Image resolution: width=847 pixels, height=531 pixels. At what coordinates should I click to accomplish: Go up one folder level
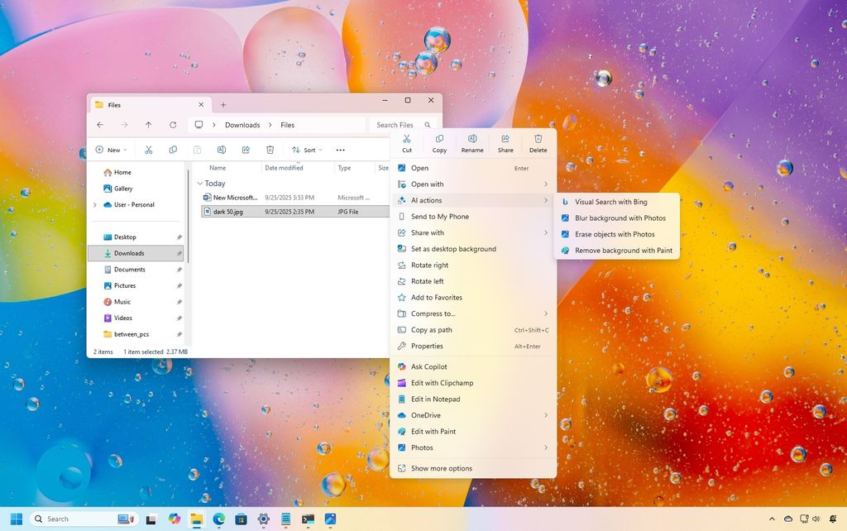(148, 125)
